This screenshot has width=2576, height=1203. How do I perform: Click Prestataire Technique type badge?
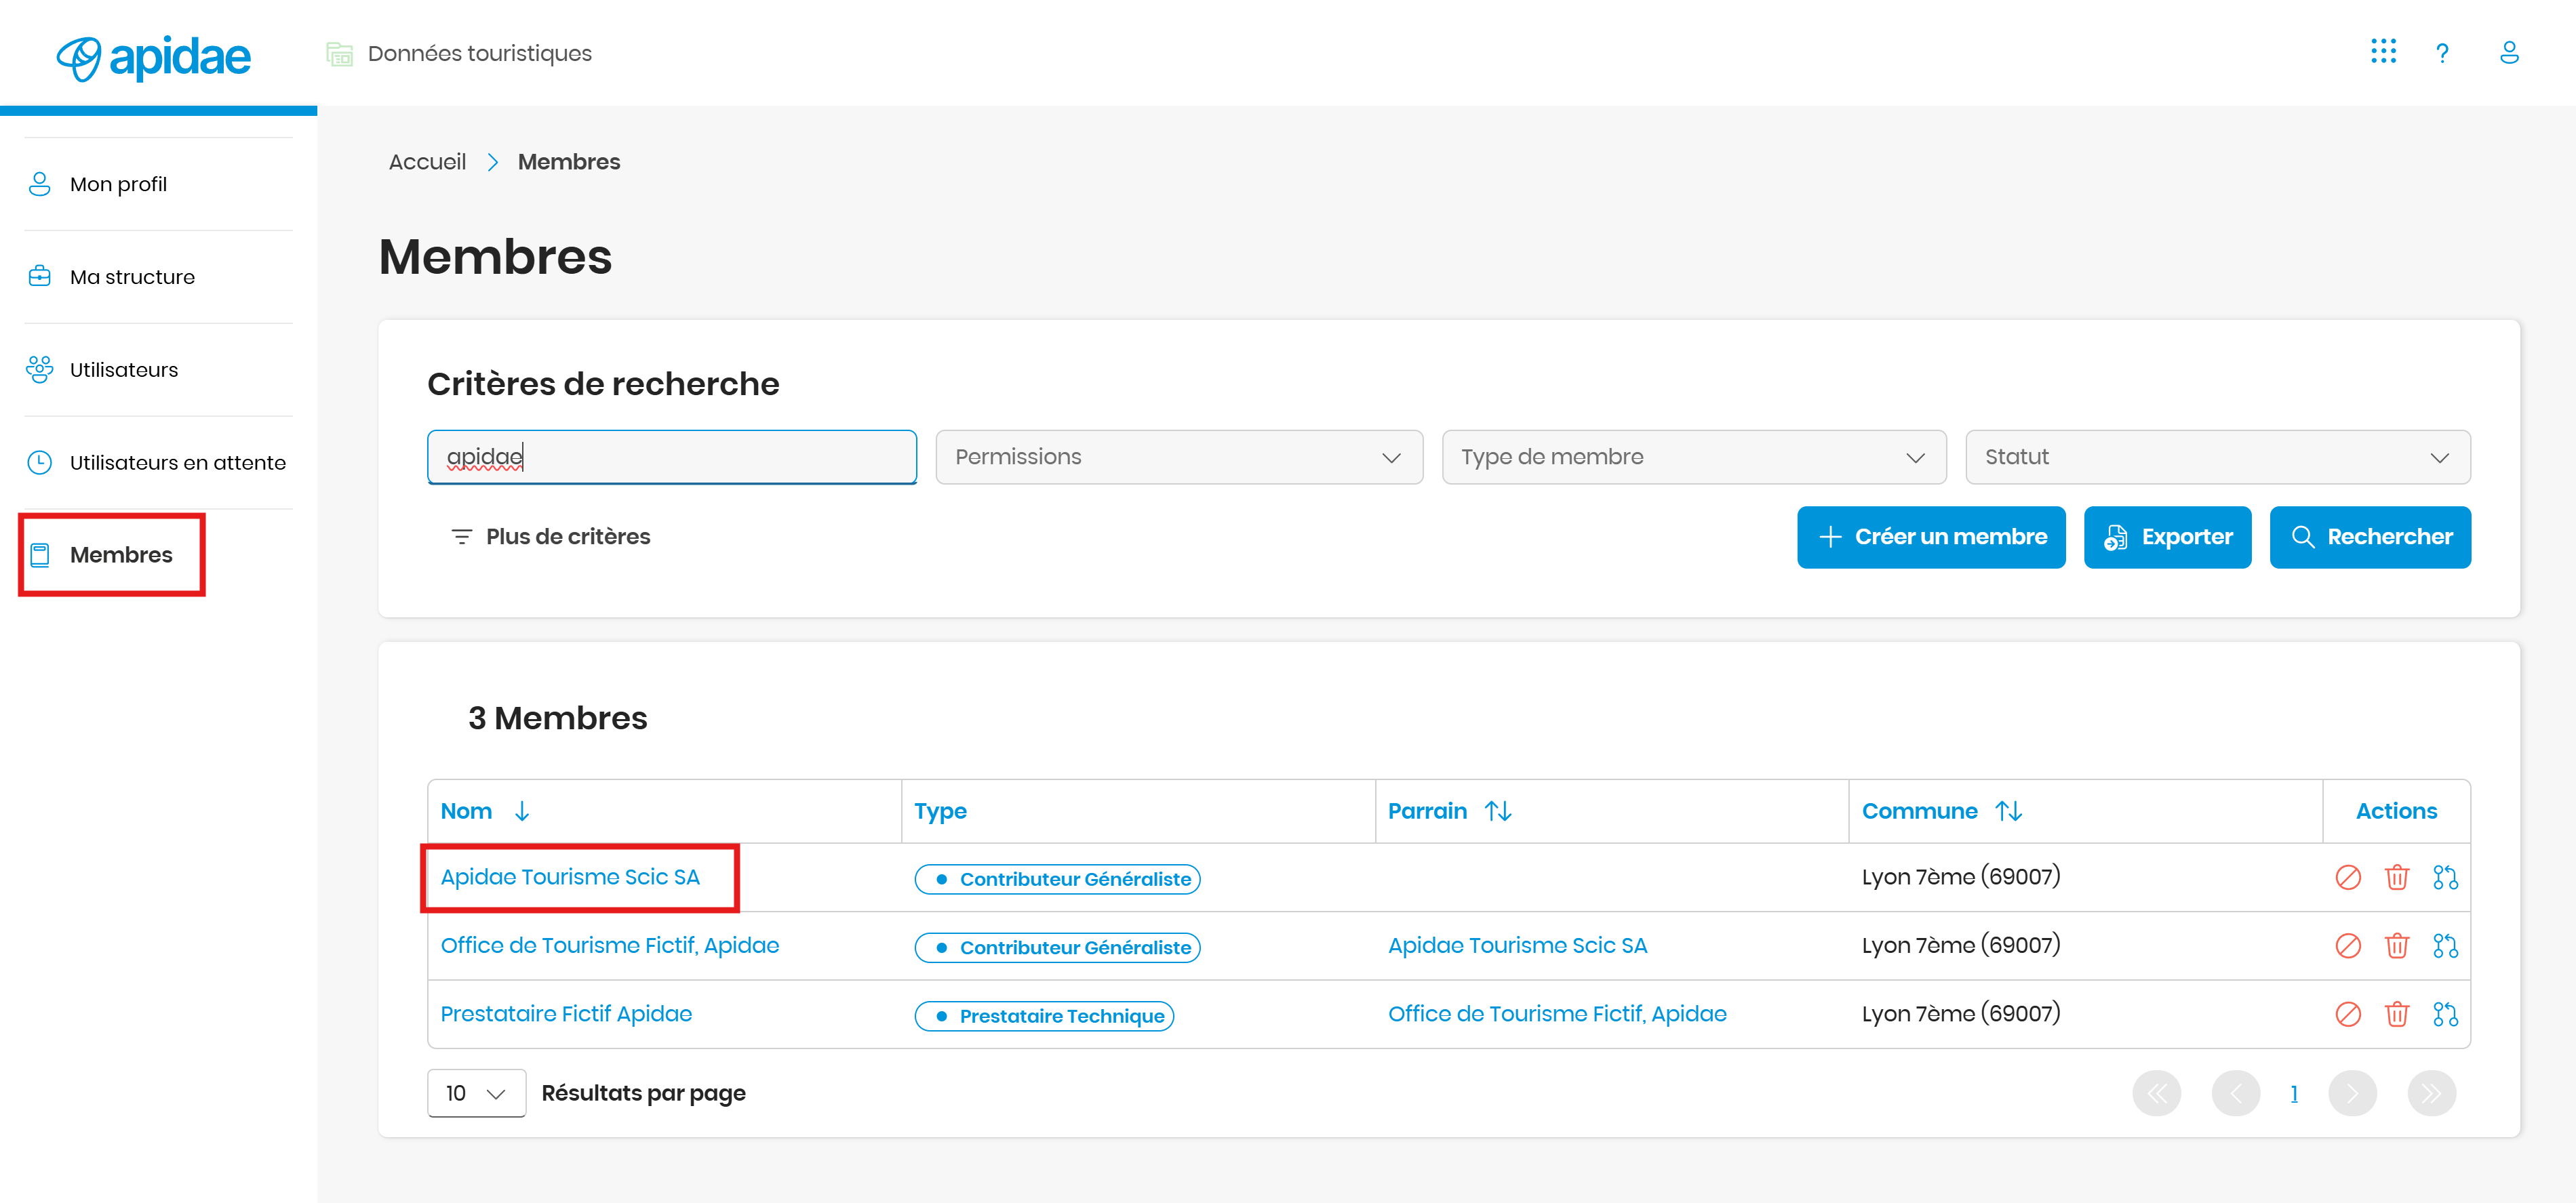pyautogui.click(x=1044, y=1016)
